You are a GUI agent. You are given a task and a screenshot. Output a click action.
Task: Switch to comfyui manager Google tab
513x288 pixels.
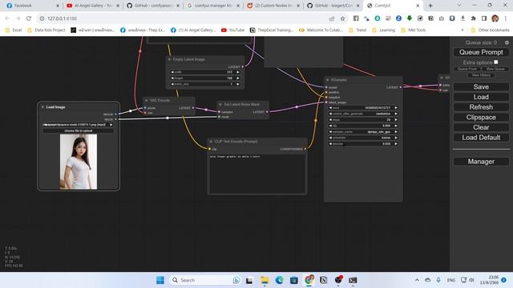[x=213, y=6]
